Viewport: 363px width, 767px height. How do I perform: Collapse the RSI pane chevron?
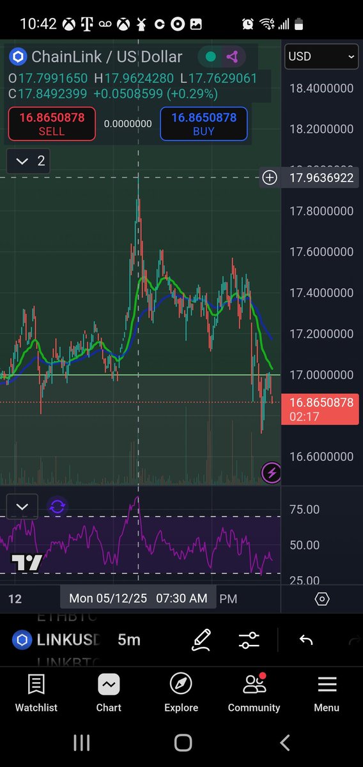pos(22,507)
